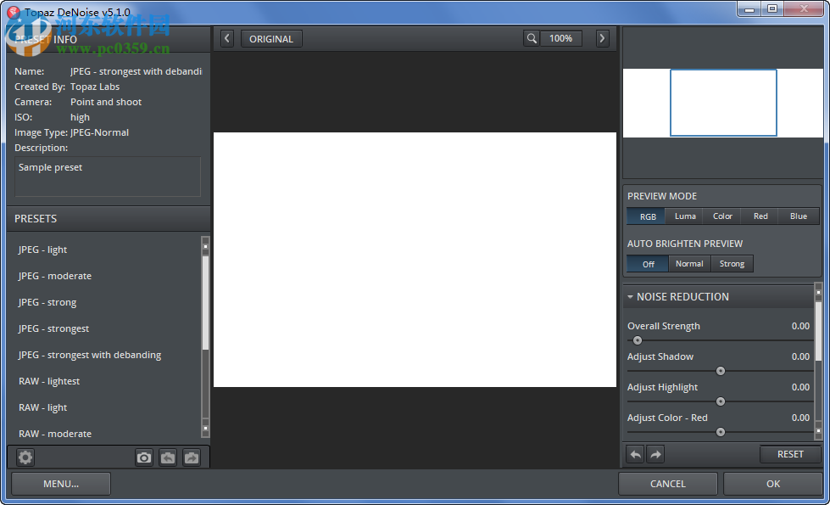Click the noise reduction panel scrollbar thumb
This screenshot has width=830, height=505.
pyautogui.click(x=818, y=331)
